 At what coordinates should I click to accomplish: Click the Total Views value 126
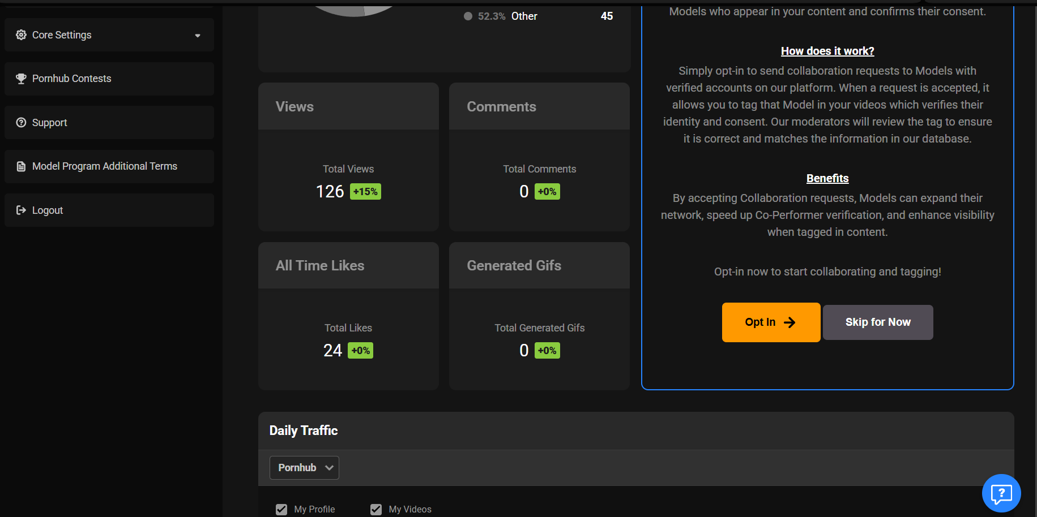click(330, 192)
